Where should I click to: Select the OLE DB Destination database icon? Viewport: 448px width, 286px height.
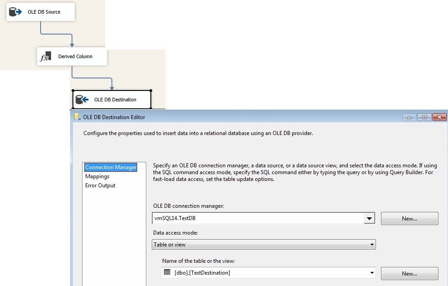tap(82, 100)
